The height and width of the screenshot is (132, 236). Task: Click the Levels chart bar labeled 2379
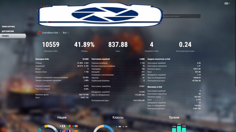179,129
